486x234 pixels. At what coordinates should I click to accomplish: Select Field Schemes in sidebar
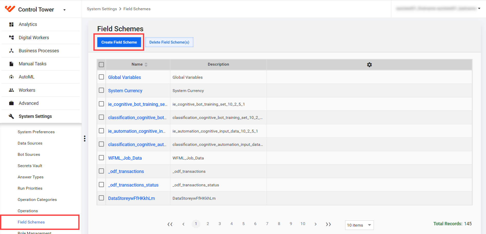coord(31,222)
